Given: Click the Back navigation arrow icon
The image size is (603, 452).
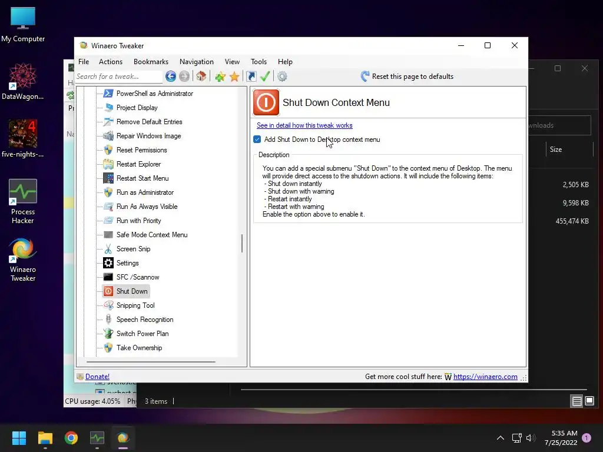Looking at the screenshot, I should click(170, 77).
